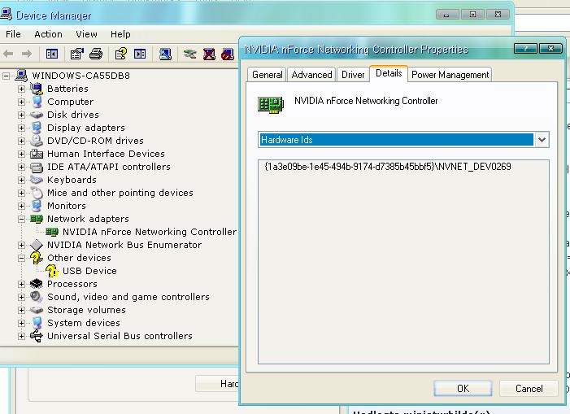Select the USB Device tree item

(x=89, y=271)
